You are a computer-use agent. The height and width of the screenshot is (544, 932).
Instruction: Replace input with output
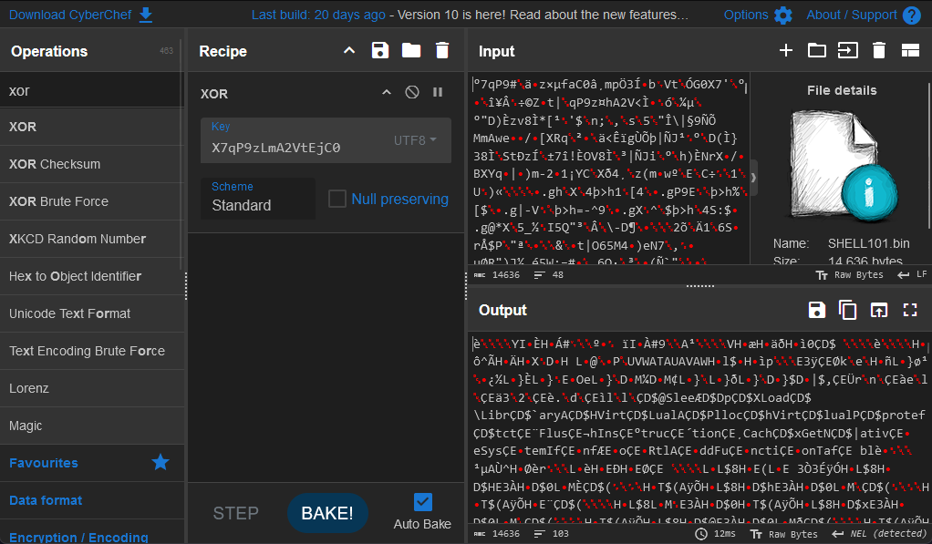[878, 310]
